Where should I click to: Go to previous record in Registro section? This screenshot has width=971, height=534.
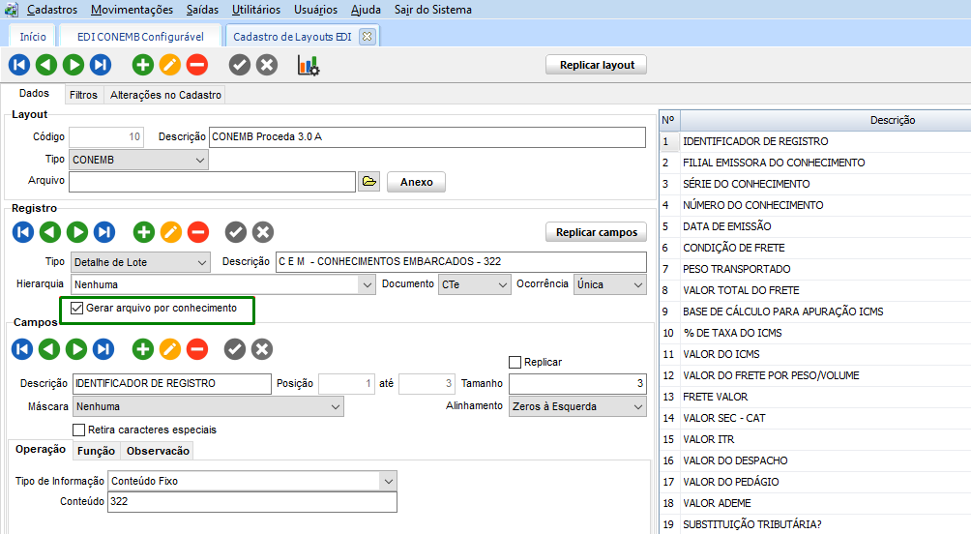50,232
